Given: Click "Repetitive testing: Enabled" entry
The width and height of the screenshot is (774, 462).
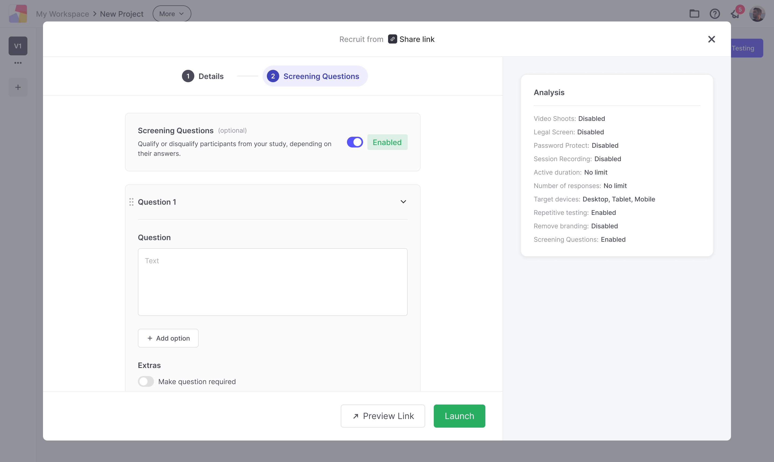Looking at the screenshot, I should 575,213.
